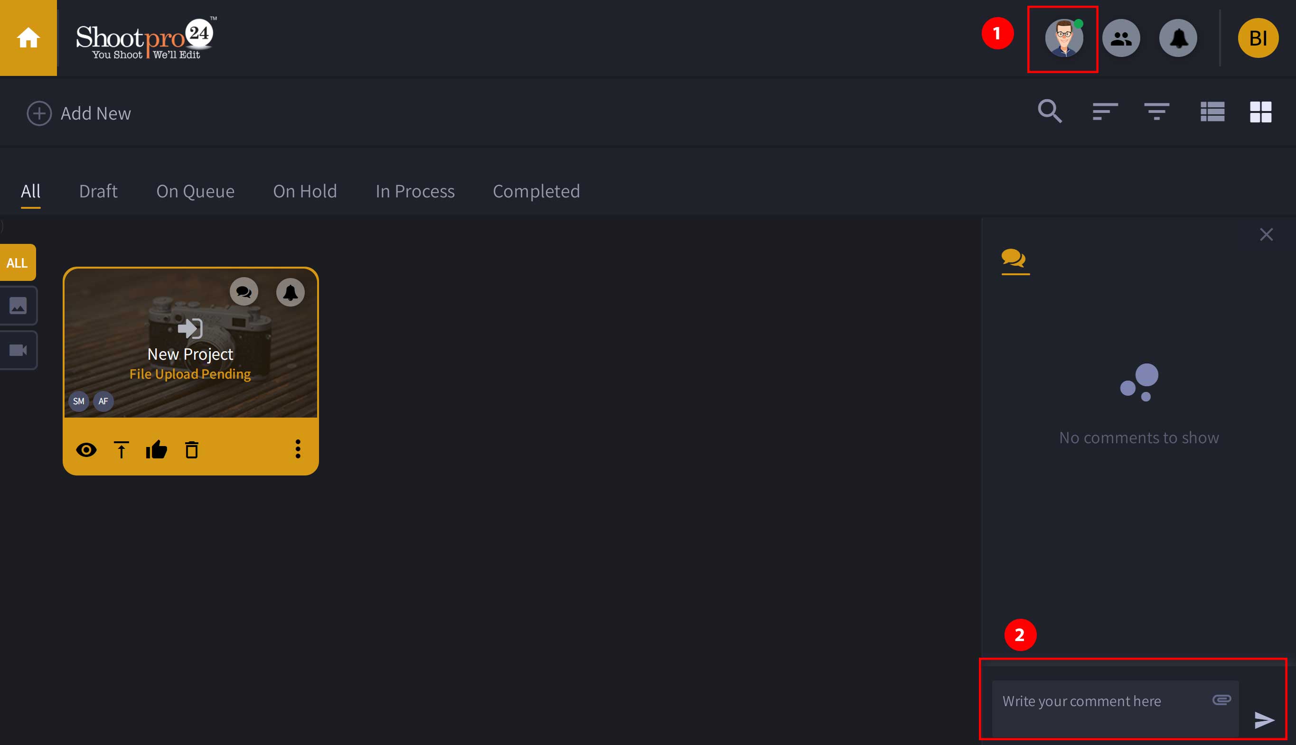Toggle the video filter in the left sidebar

(18, 350)
